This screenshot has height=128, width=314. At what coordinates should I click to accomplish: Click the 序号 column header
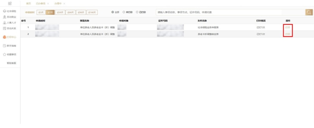(24, 21)
